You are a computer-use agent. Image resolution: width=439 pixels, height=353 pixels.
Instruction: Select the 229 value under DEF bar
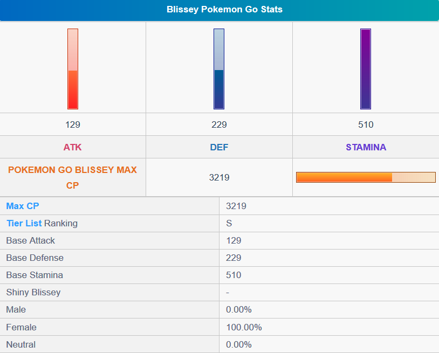click(219, 124)
